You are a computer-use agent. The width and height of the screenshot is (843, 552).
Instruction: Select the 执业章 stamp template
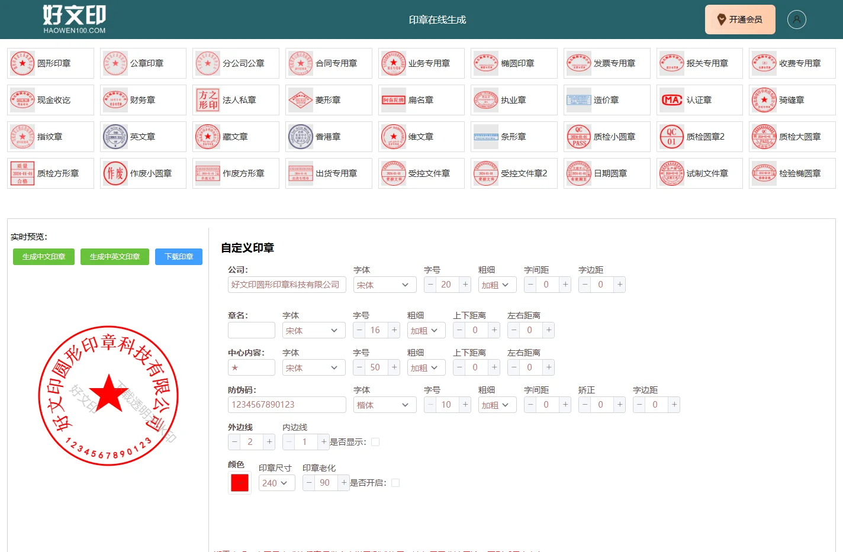coord(514,100)
